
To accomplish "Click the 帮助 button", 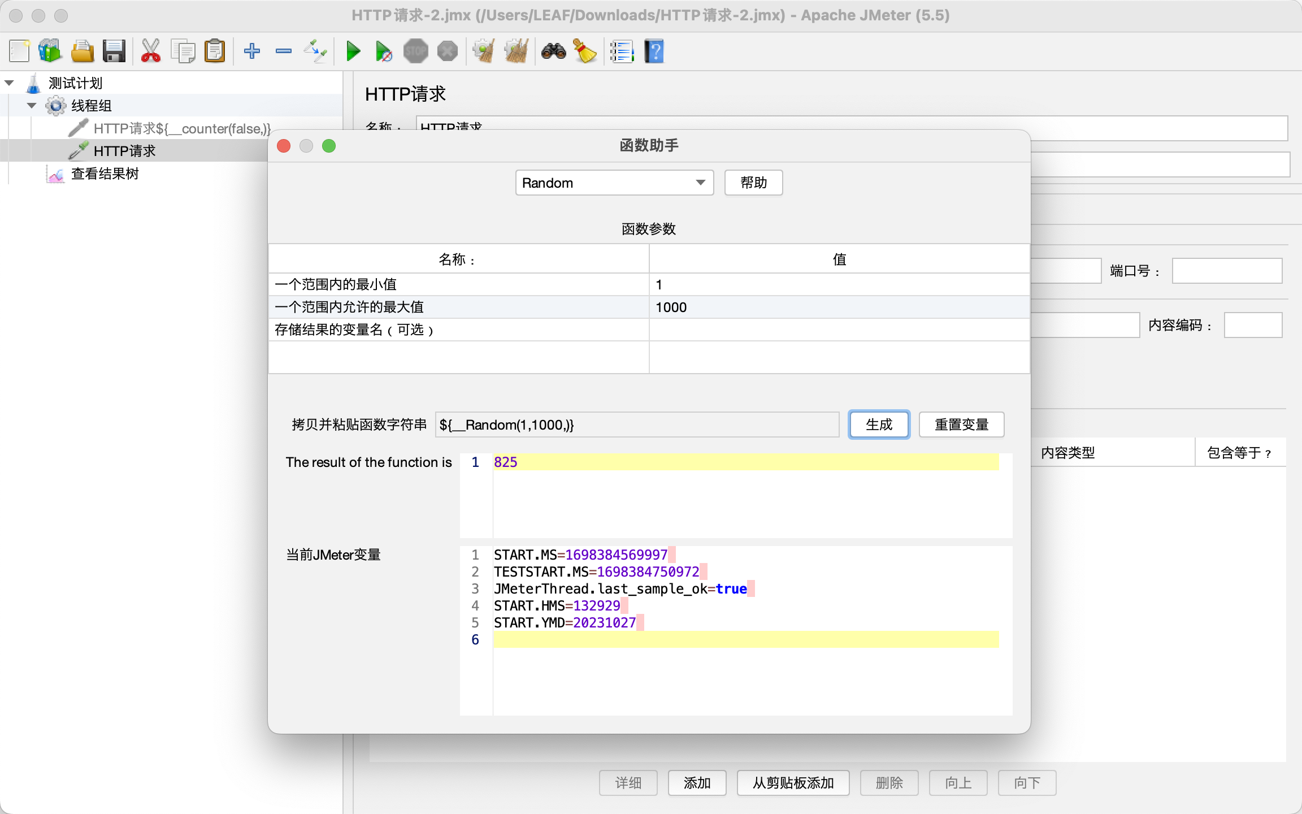I will [x=753, y=183].
